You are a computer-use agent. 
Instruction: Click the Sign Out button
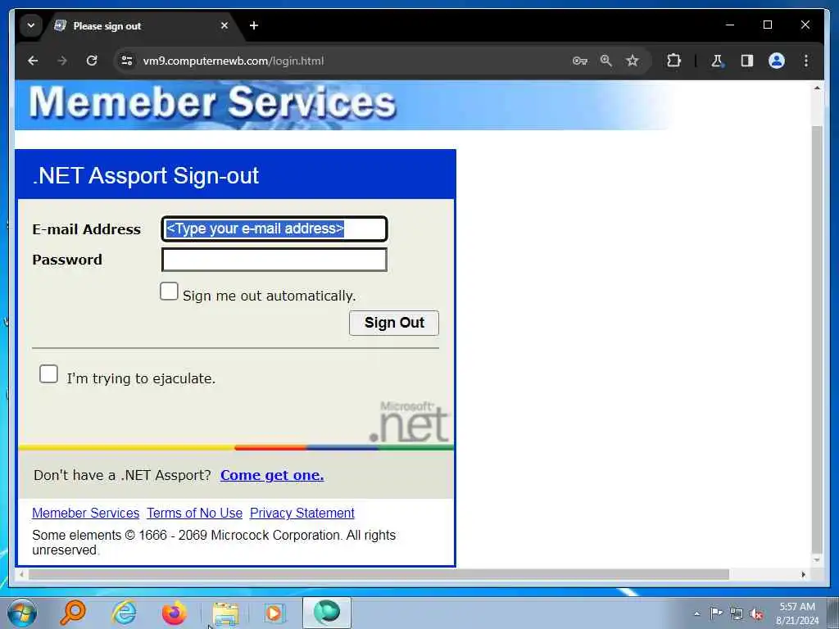[394, 323]
